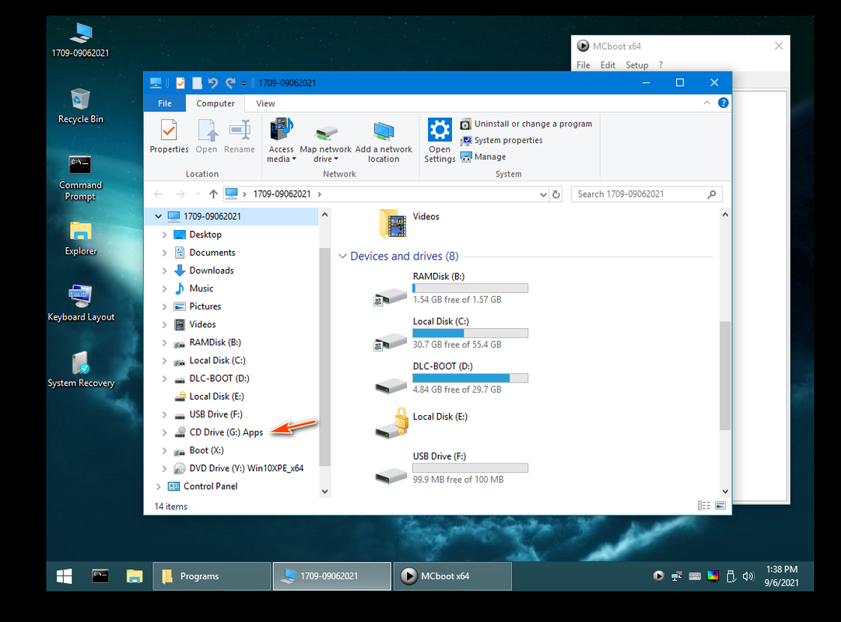Open Command Prompt desktop shortcut

pyautogui.click(x=80, y=177)
